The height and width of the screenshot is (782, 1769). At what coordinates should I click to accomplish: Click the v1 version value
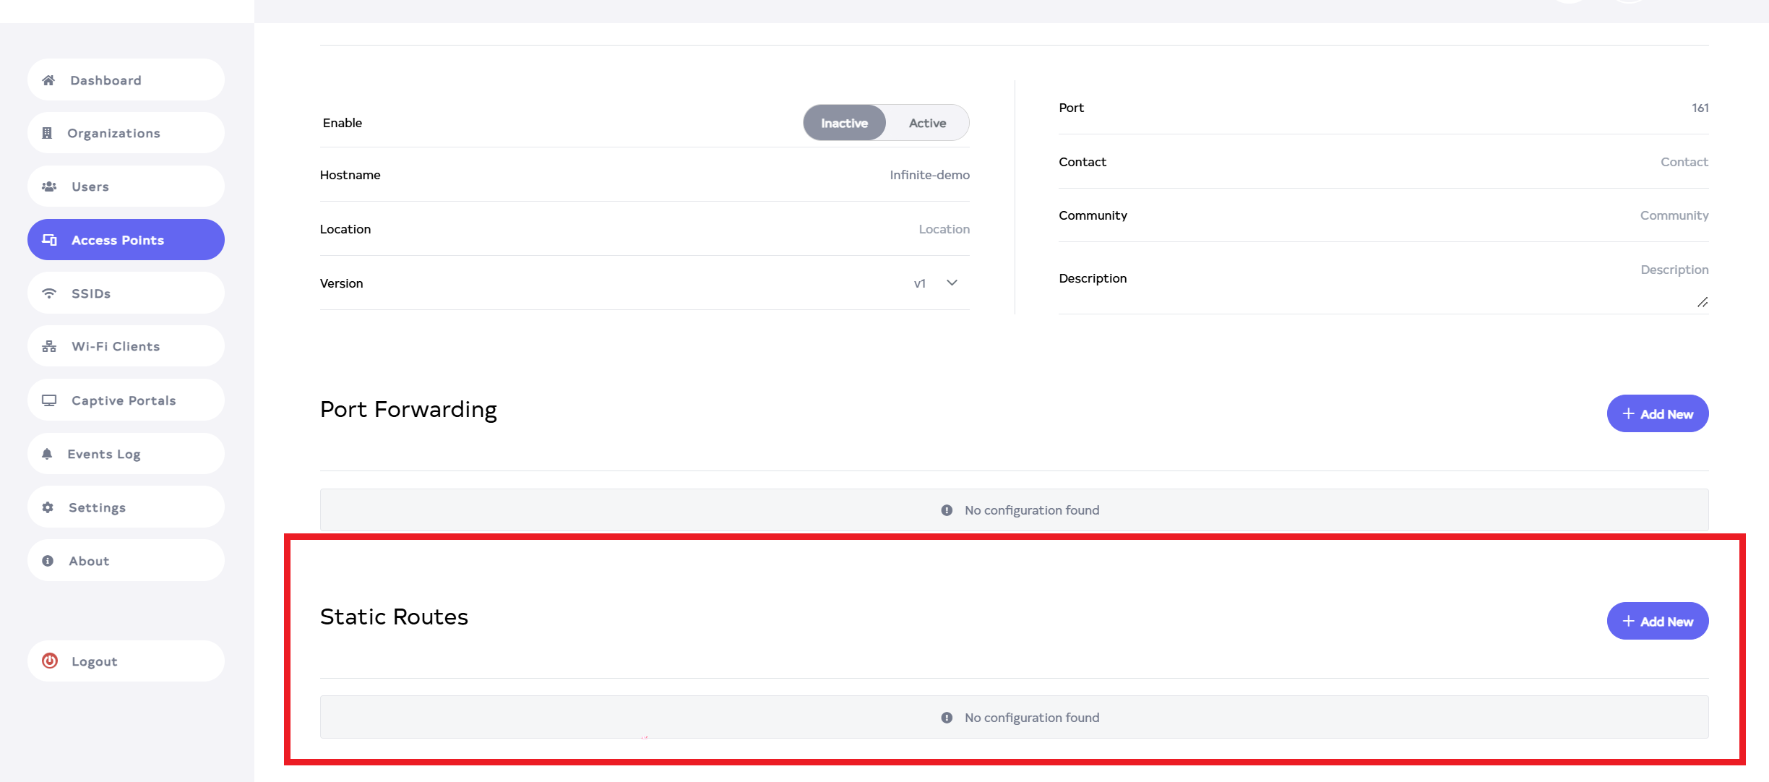pos(919,283)
